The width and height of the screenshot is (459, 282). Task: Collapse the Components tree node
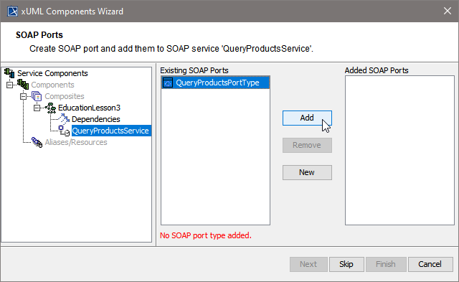click(9, 85)
